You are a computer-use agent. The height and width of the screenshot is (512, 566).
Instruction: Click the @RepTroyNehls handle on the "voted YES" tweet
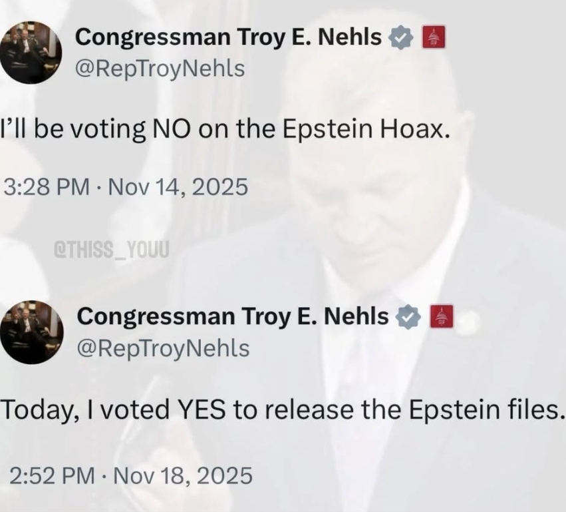pyautogui.click(x=163, y=348)
